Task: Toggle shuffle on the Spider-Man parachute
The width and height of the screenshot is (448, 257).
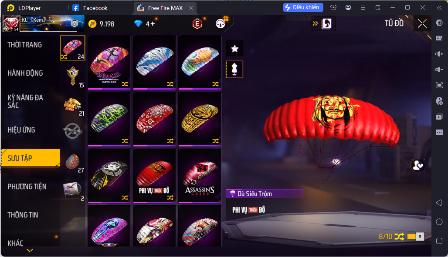Action: click(x=125, y=84)
